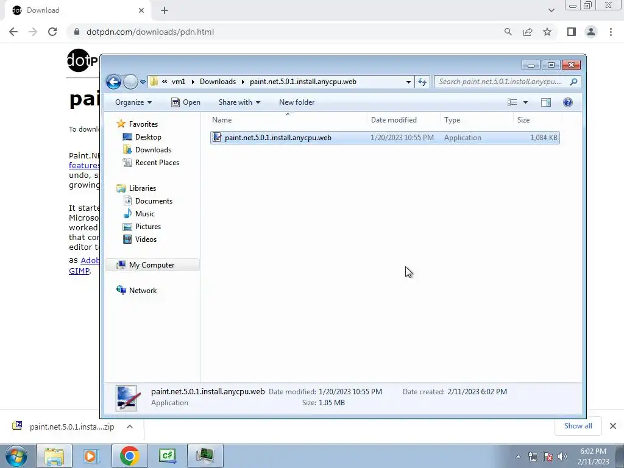Image resolution: width=624 pixels, height=468 pixels.
Task: Open Windows Start menu
Action: (16, 456)
